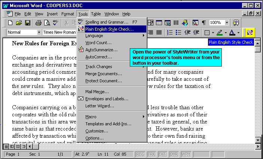Click the Save floppy disk icon
This screenshot has height=159, width=263.
point(27,23)
